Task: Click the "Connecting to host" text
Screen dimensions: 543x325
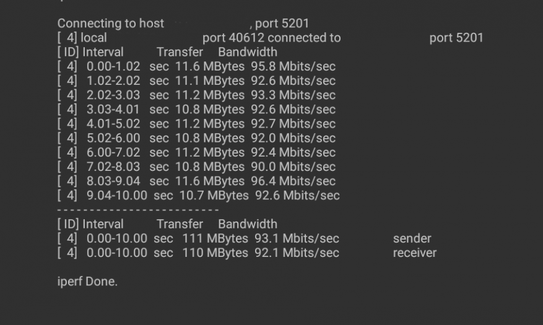Action: 111,24
